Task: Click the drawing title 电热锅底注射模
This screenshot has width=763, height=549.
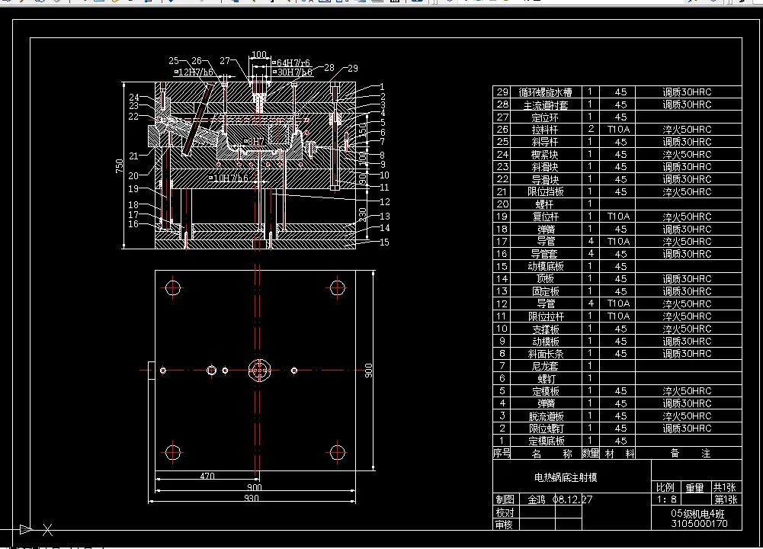Action: 566,477
